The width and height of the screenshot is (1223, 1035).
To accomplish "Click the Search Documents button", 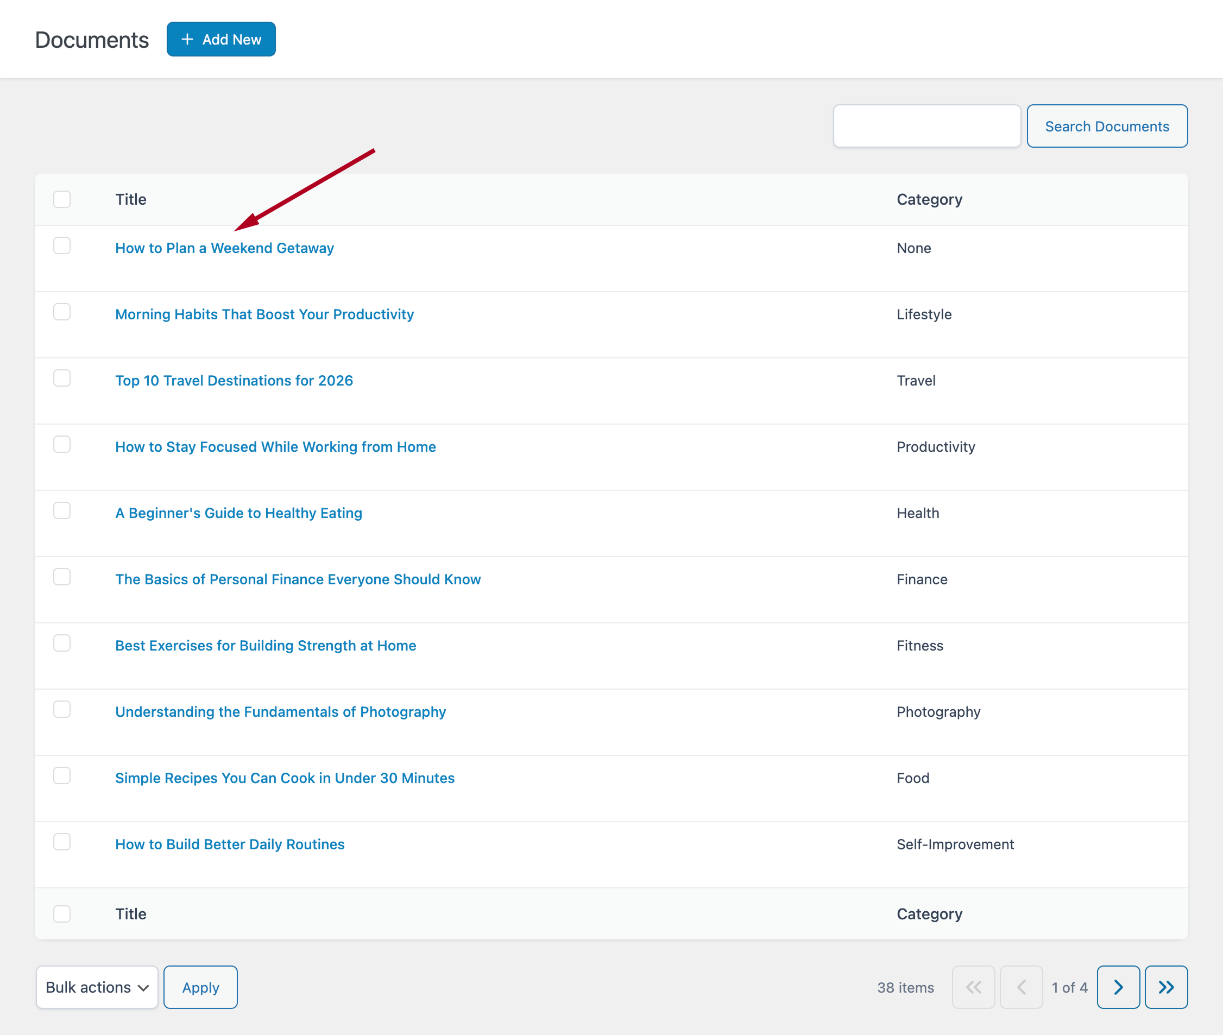I will tap(1107, 125).
